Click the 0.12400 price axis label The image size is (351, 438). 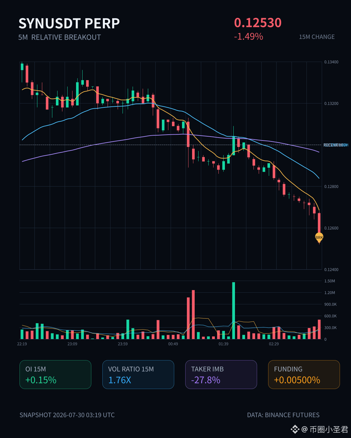point(331,270)
